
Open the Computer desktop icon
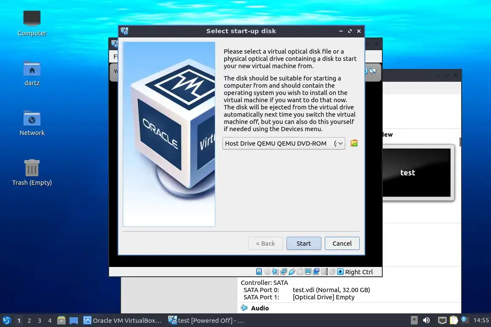32,23
